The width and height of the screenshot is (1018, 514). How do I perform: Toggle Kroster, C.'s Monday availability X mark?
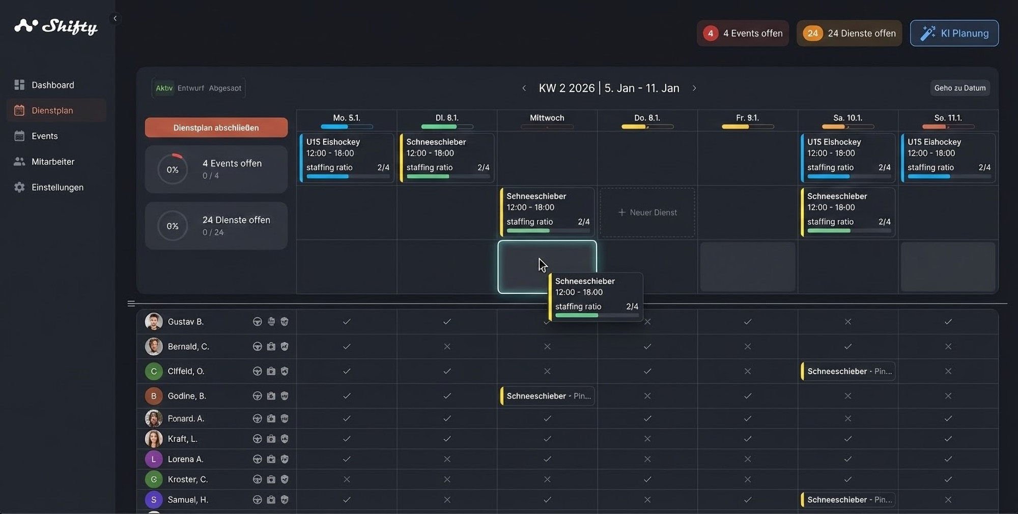tap(347, 479)
